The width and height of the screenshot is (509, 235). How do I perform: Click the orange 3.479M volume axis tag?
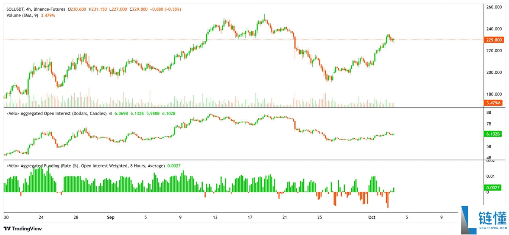[x=493, y=103]
